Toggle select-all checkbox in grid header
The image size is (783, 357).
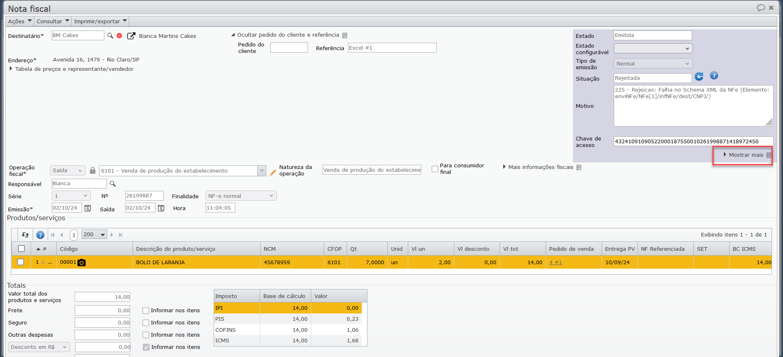pos(22,249)
